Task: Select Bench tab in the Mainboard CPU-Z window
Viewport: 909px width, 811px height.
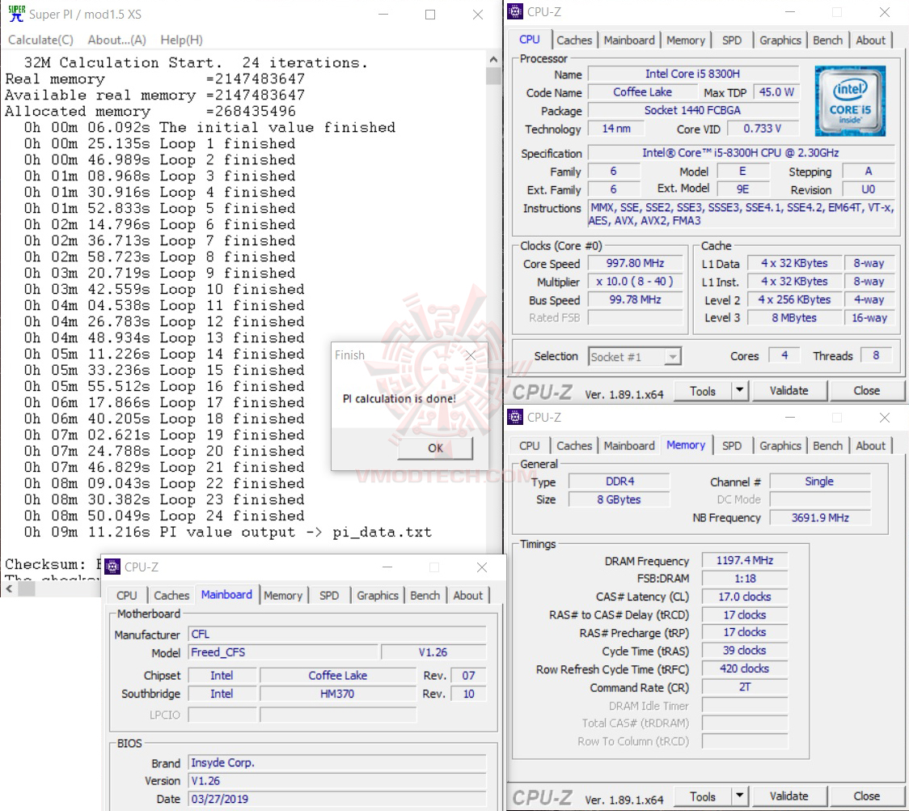Action: (425, 595)
